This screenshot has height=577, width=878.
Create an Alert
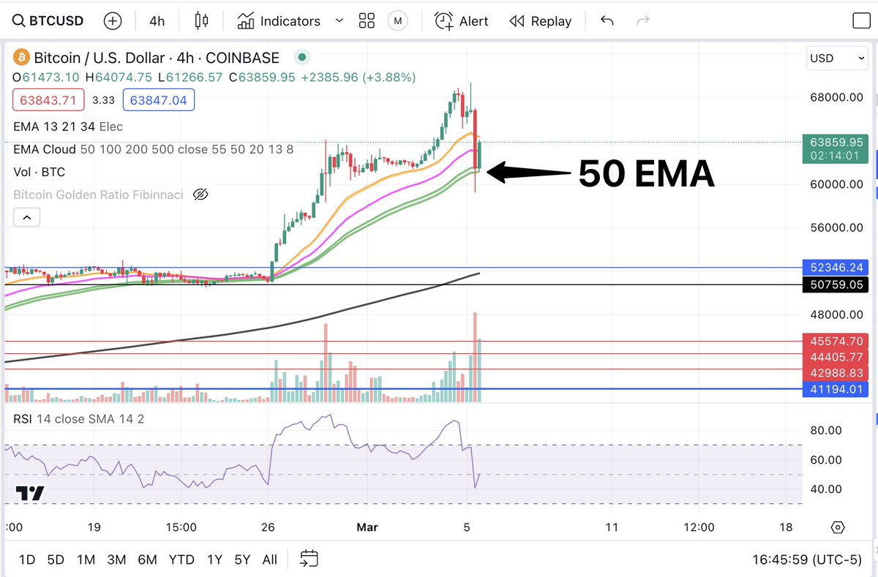coord(461,21)
